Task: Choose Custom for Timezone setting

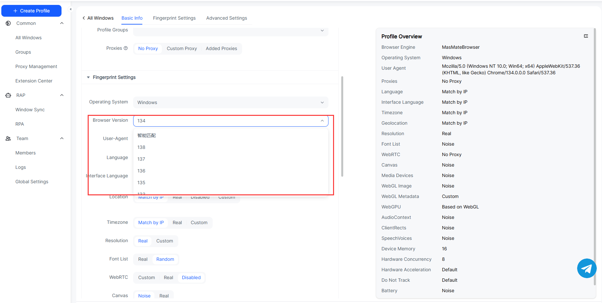Action: [x=199, y=223]
